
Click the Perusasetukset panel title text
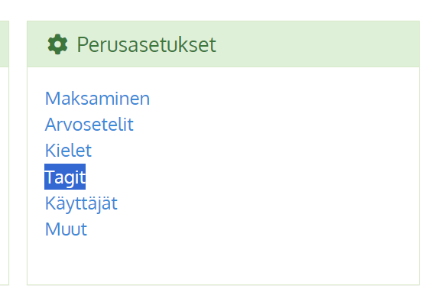pos(146,44)
